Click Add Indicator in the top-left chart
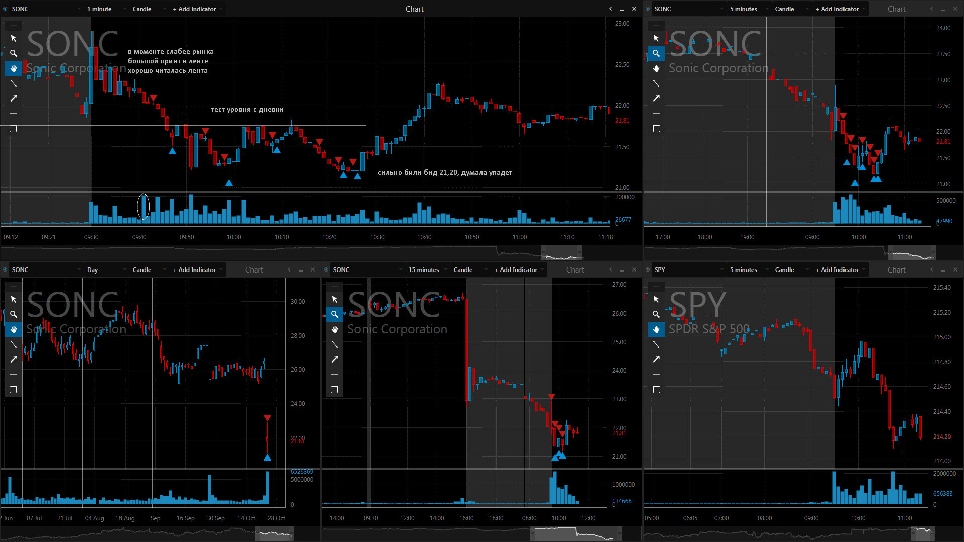 [x=194, y=9]
